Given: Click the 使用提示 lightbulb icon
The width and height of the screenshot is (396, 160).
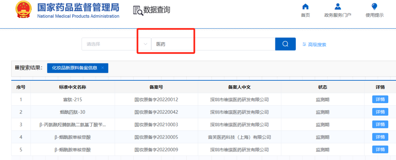Looking at the screenshot, I should tap(374, 7).
